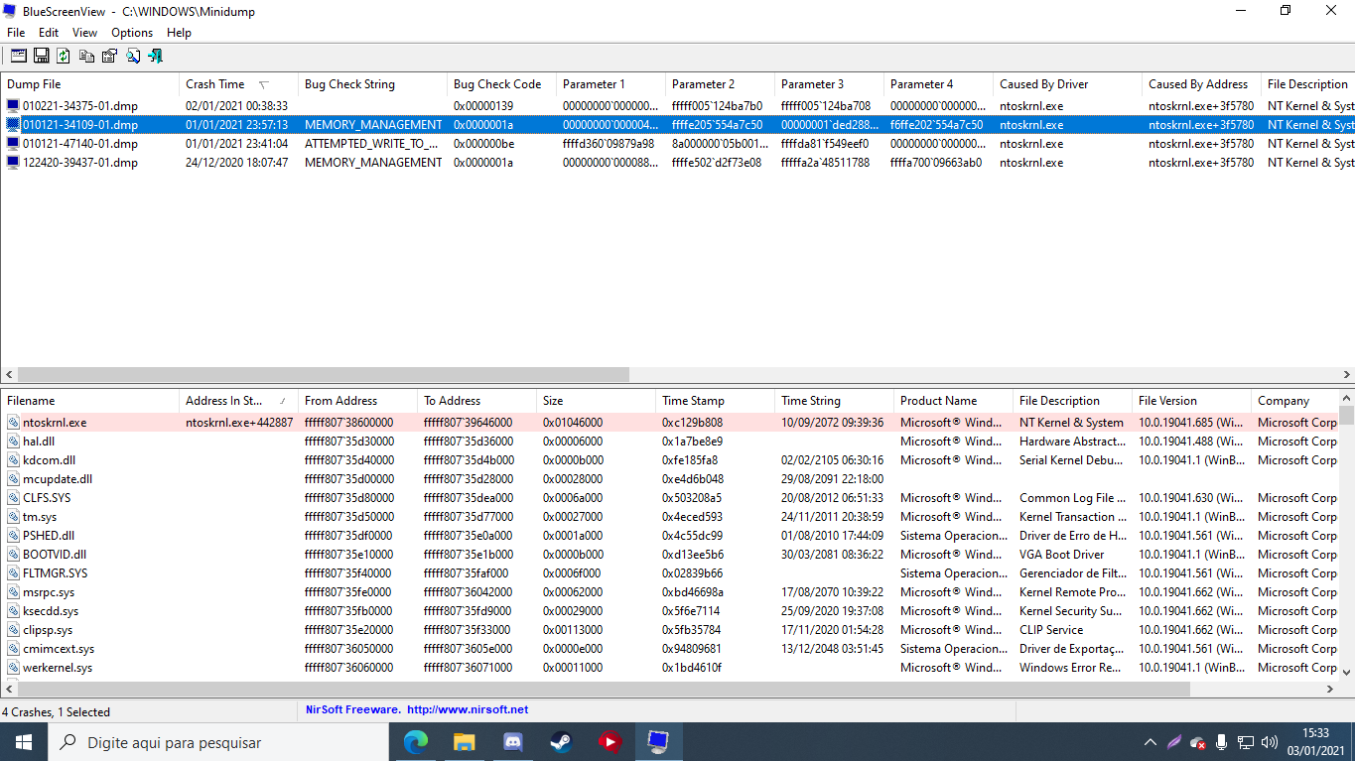Select clipsp.sys in driver list
This screenshot has width=1355, height=761.
(x=48, y=630)
